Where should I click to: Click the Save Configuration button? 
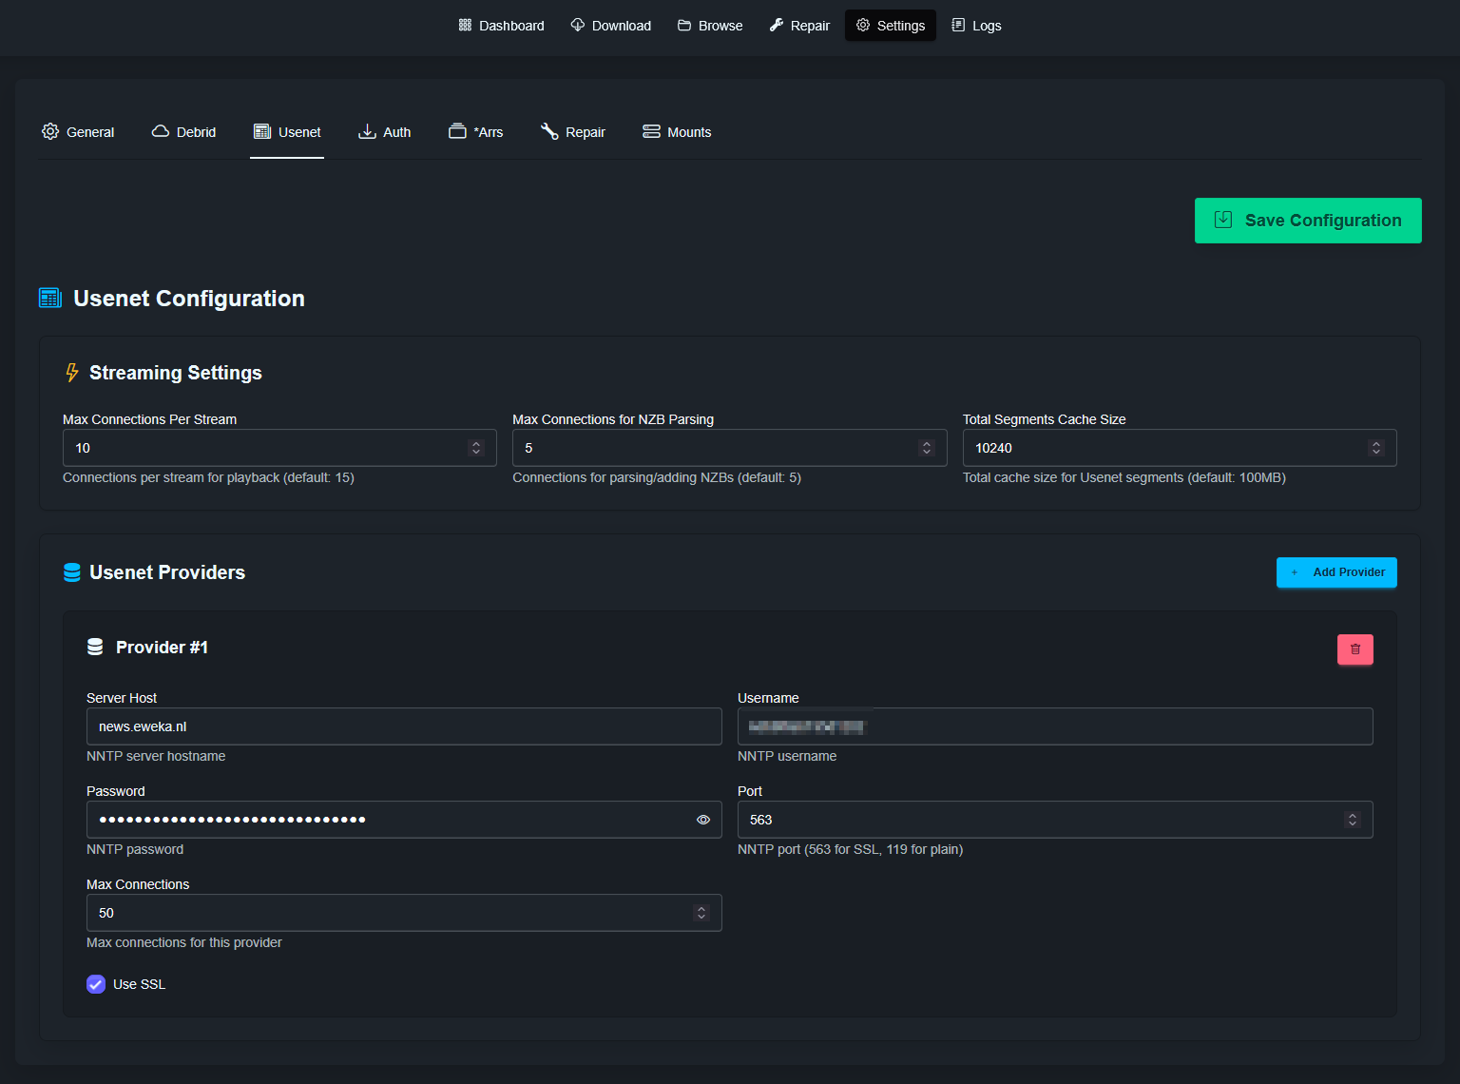(1307, 221)
